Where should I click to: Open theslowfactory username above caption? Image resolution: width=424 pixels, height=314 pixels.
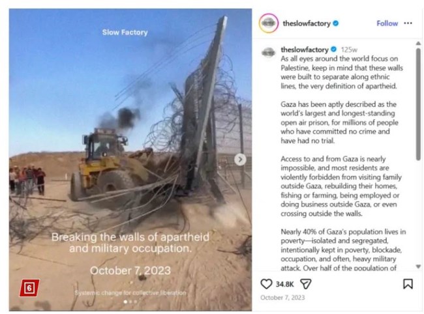coord(305,50)
